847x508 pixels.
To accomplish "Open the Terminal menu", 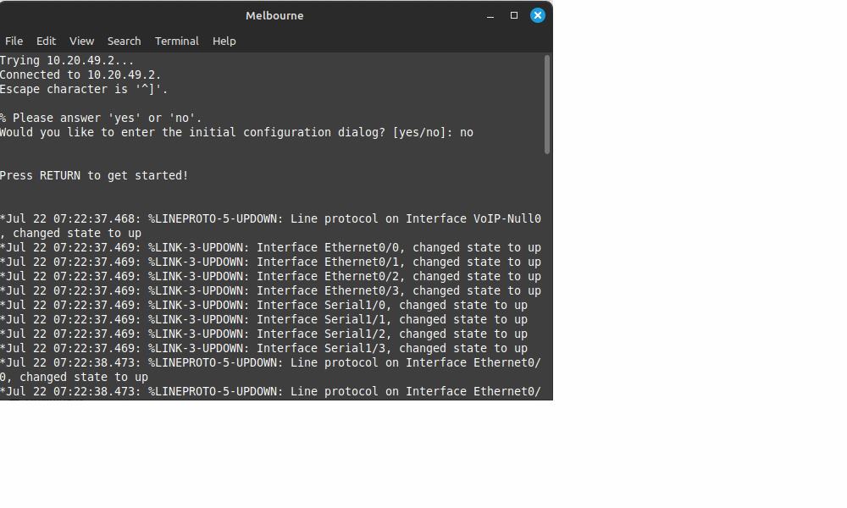I will [176, 41].
